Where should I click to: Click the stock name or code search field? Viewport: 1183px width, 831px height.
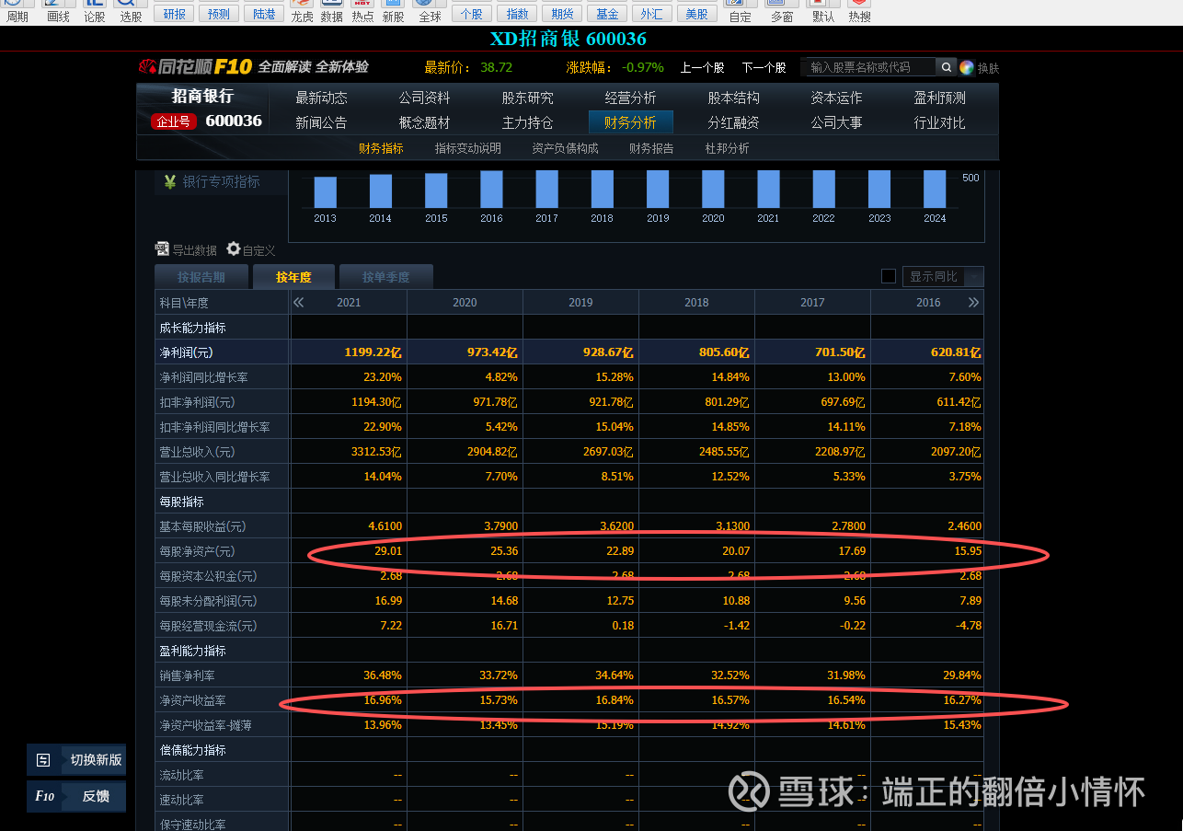[x=868, y=67]
